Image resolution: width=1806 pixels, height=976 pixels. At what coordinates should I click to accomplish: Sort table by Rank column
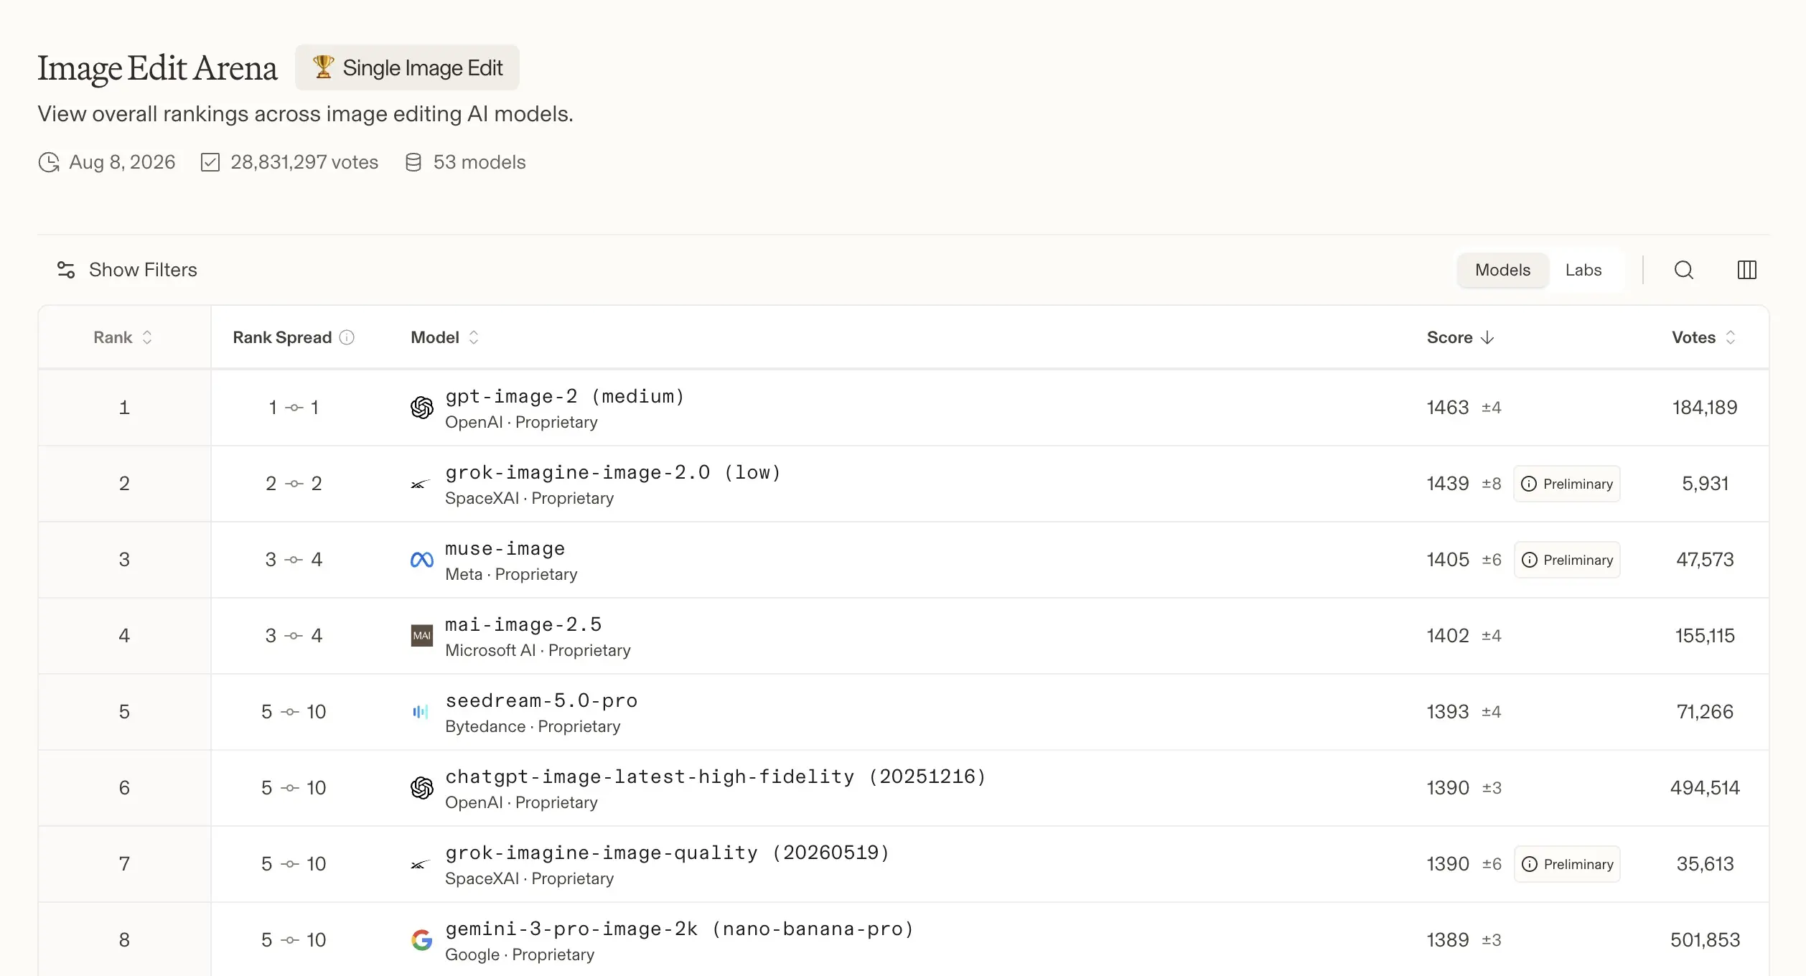coord(123,337)
